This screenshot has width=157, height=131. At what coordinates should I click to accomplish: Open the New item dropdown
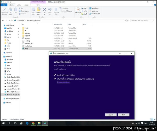64,8
